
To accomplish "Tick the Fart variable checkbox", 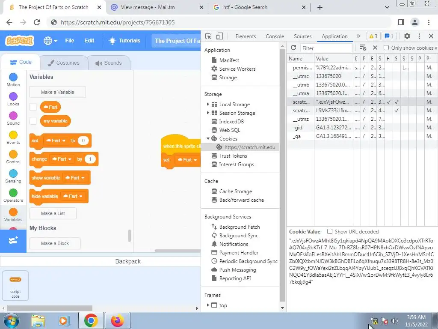I will (33, 107).
